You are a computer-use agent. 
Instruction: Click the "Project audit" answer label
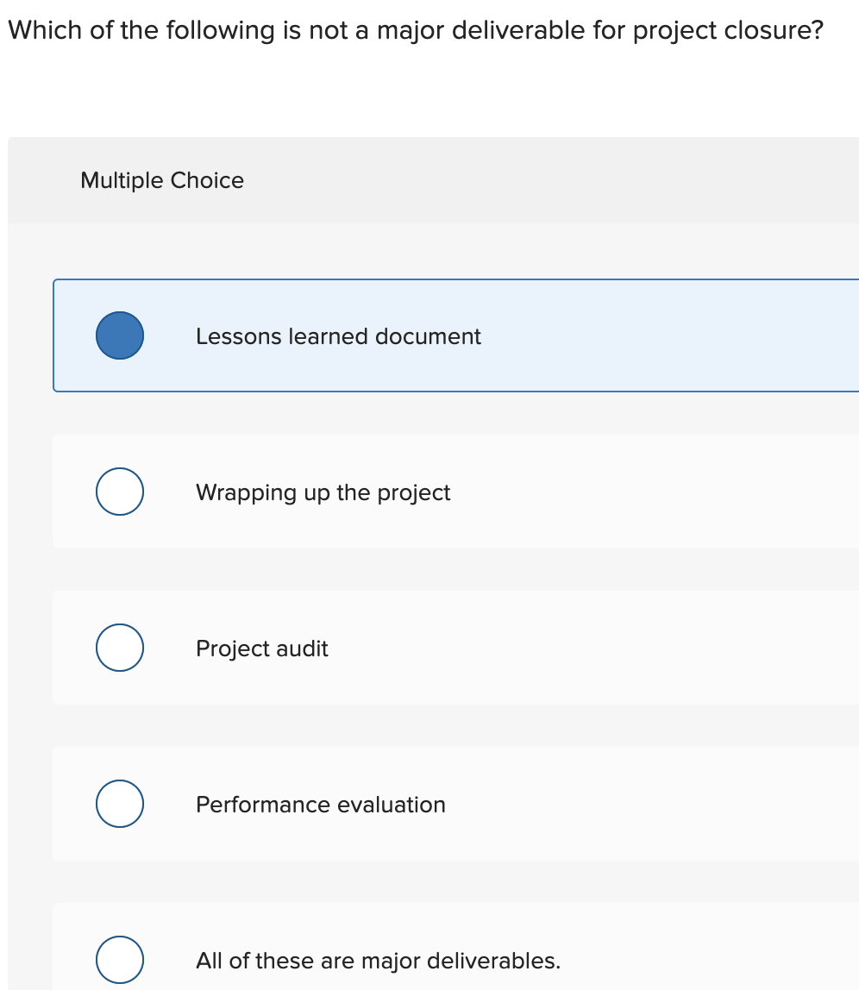[x=262, y=649]
